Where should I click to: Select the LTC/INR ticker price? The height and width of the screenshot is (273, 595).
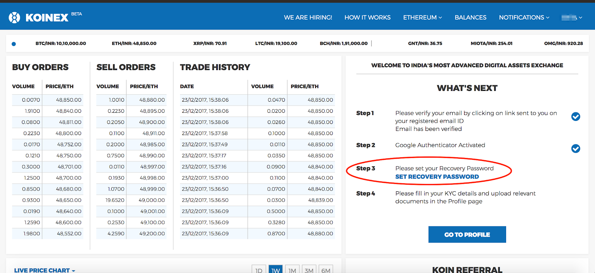(276, 43)
